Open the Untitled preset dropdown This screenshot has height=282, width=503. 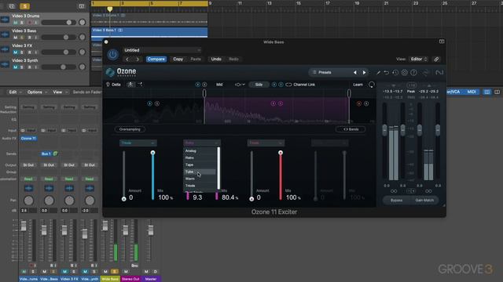(x=162, y=50)
